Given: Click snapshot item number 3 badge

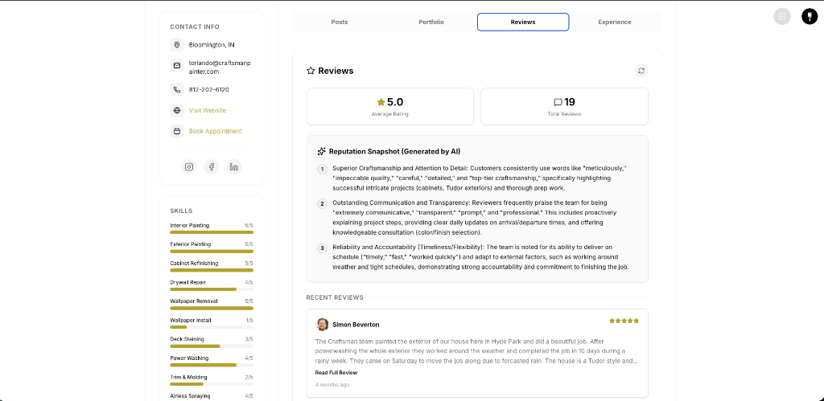Looking at the screenshot, I should 322,248.
